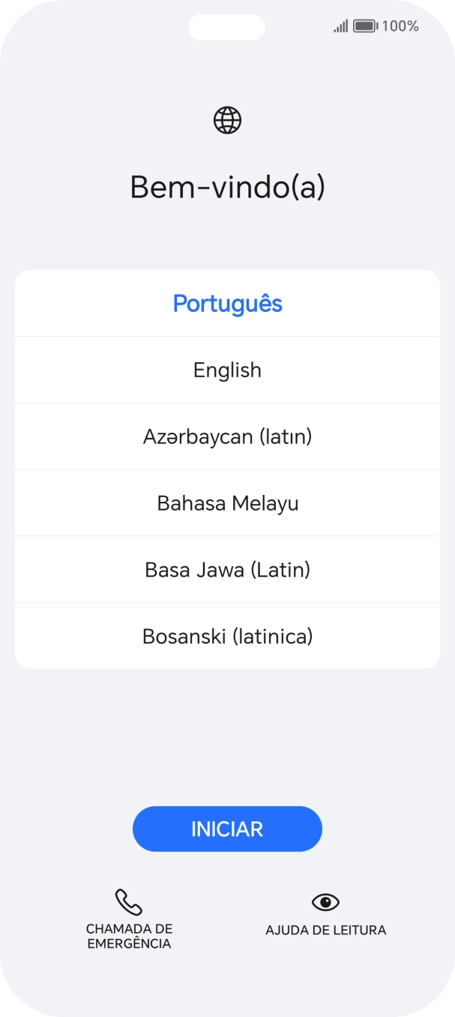Tap the language selection card
The height and width of the screenshot is (1017, 455).
(227, 469)
